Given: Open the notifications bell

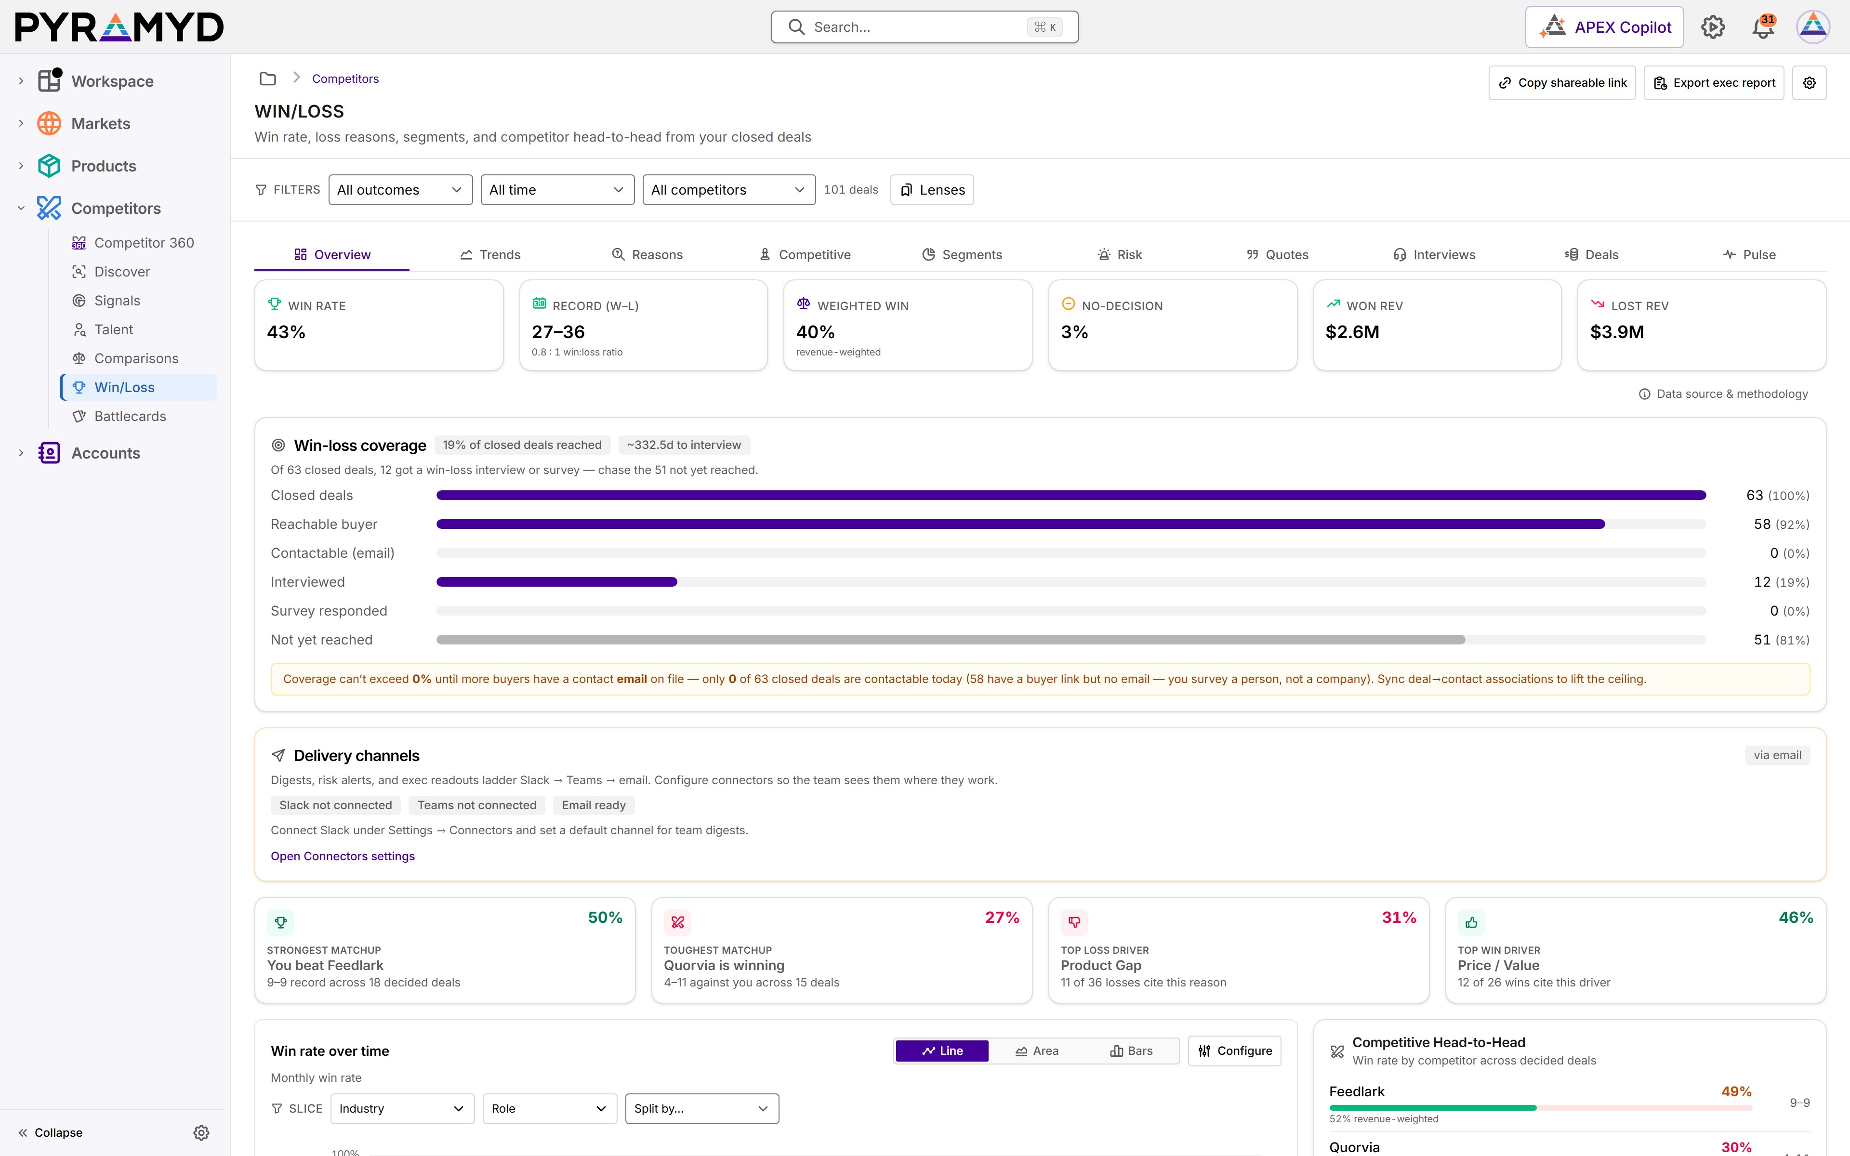Looking at the screenshot, I should (x=1763, y=27).
